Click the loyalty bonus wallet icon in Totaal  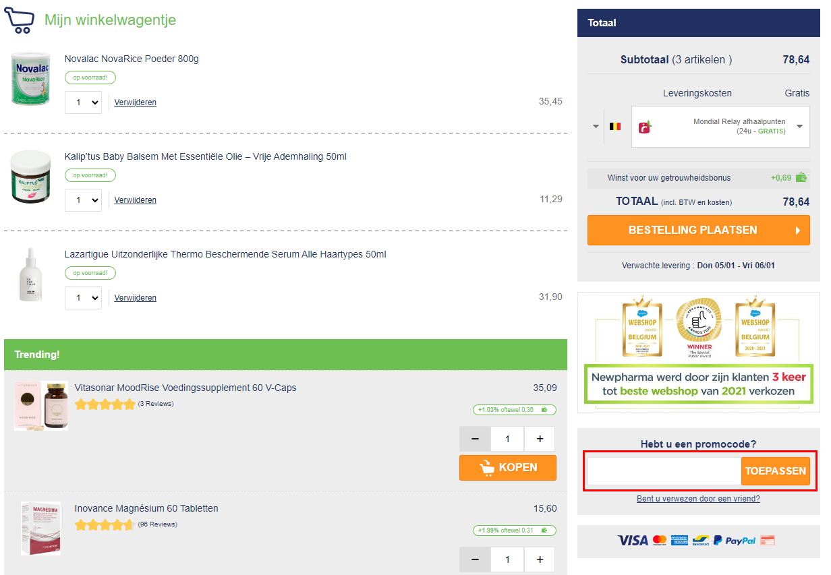(801, 178)
